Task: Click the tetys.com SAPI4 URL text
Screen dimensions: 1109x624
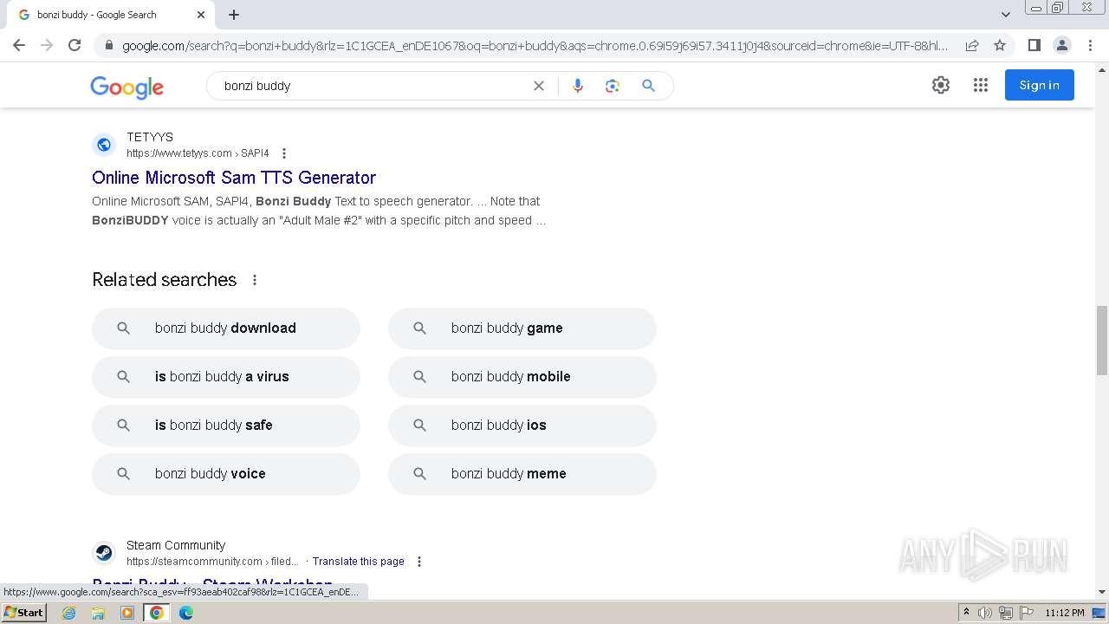Action: pos(198,153)
